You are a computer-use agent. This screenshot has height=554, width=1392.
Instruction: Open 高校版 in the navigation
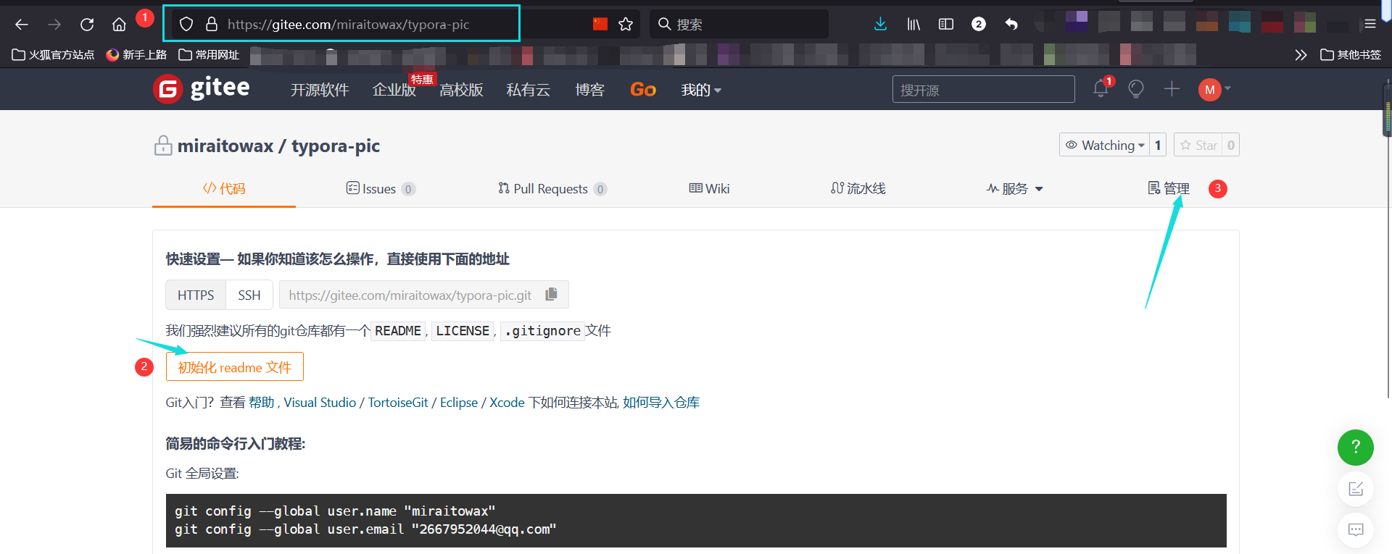[461, 90]
